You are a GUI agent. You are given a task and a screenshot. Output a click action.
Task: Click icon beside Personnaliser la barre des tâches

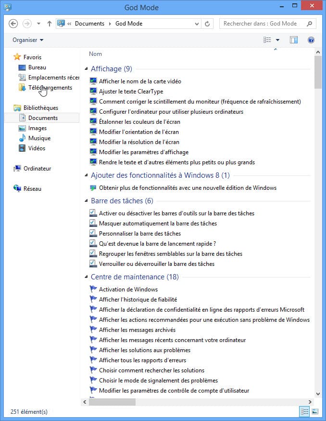(93, 233)
